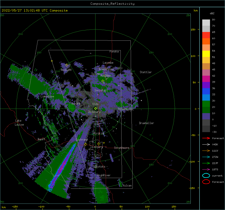Image resolution: width=225 pixels, height=210 pixels.
Task: Click the Banff town label
Action: [x=41, y=139]
